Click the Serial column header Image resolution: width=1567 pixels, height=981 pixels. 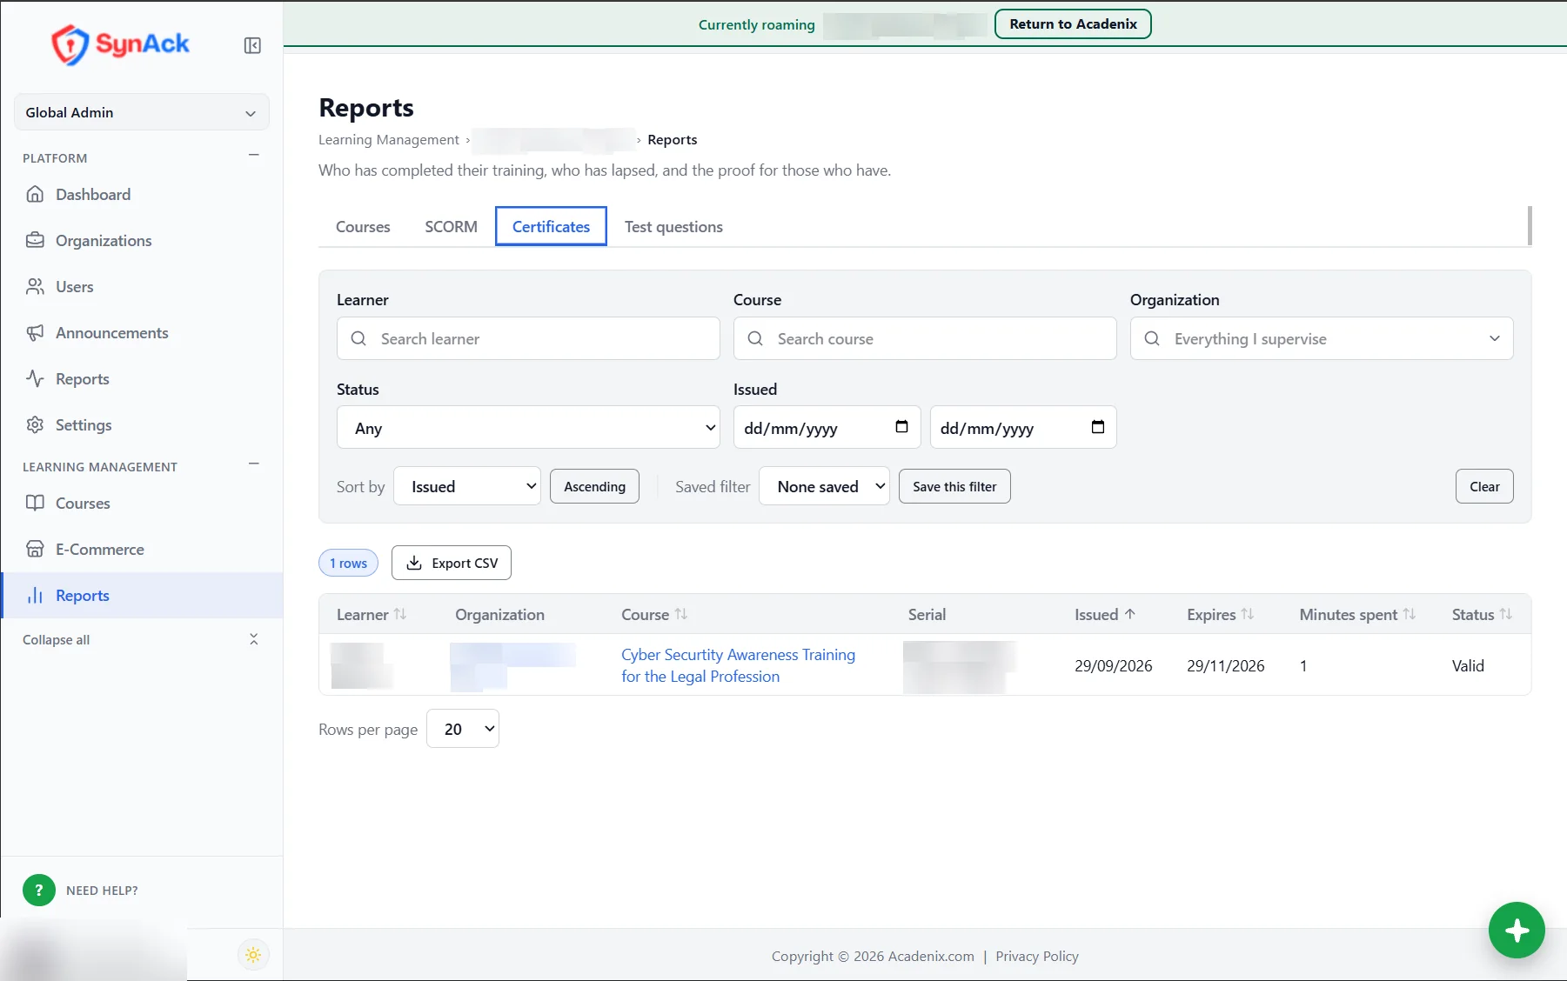(927, 615)
